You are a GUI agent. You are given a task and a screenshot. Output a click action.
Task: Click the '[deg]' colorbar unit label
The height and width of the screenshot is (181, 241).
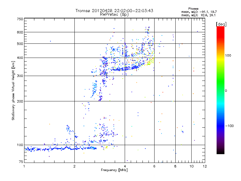tap(221, 24)
